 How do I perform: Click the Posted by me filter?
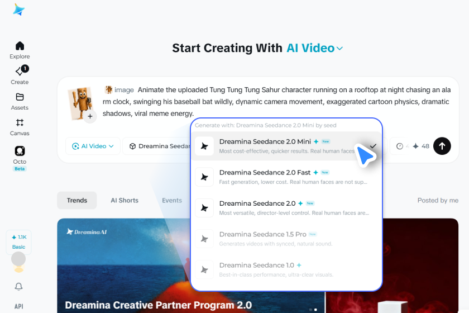coord(438,201)
